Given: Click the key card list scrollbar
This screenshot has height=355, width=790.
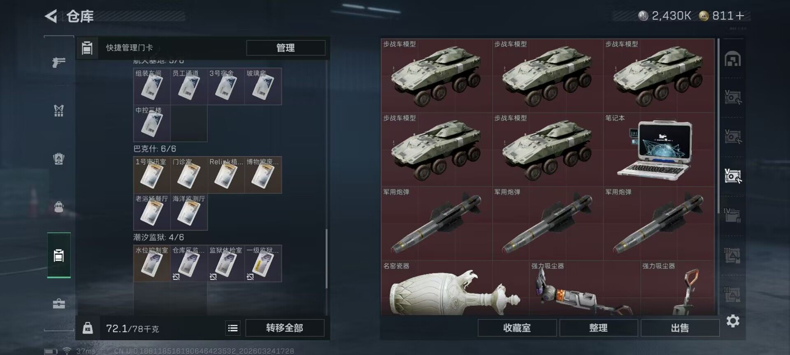Looking at the screenshot, I should pyautogui.click(x=327, y=259).
